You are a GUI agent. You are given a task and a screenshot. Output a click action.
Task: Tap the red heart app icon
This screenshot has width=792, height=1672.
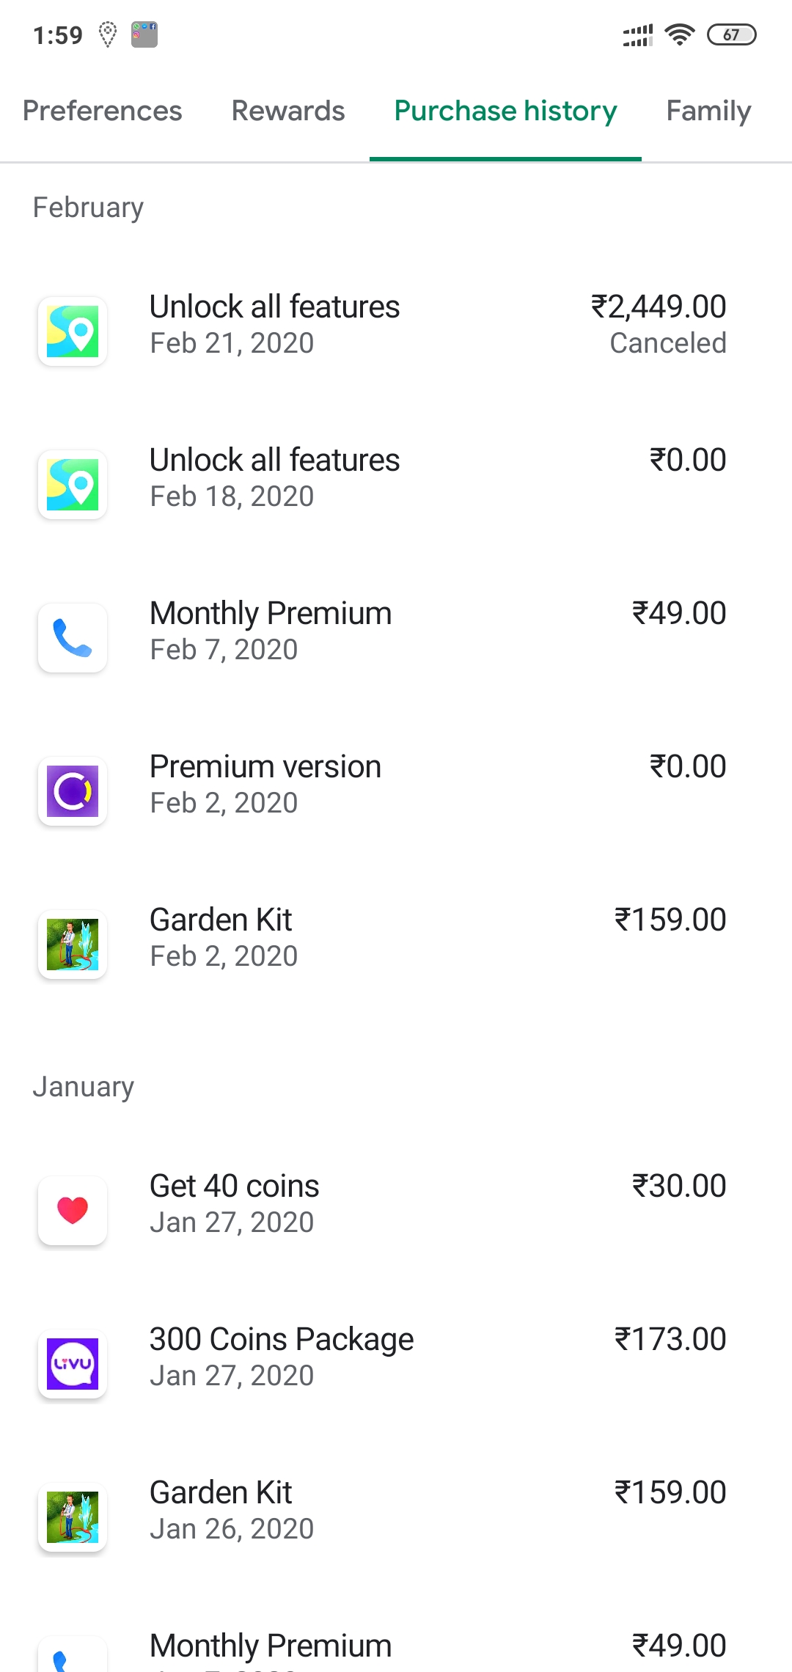(x=73, y=1211)
